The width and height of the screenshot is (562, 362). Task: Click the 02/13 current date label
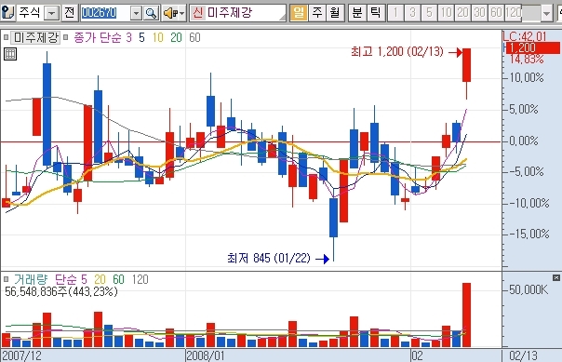tap(523, 355)
